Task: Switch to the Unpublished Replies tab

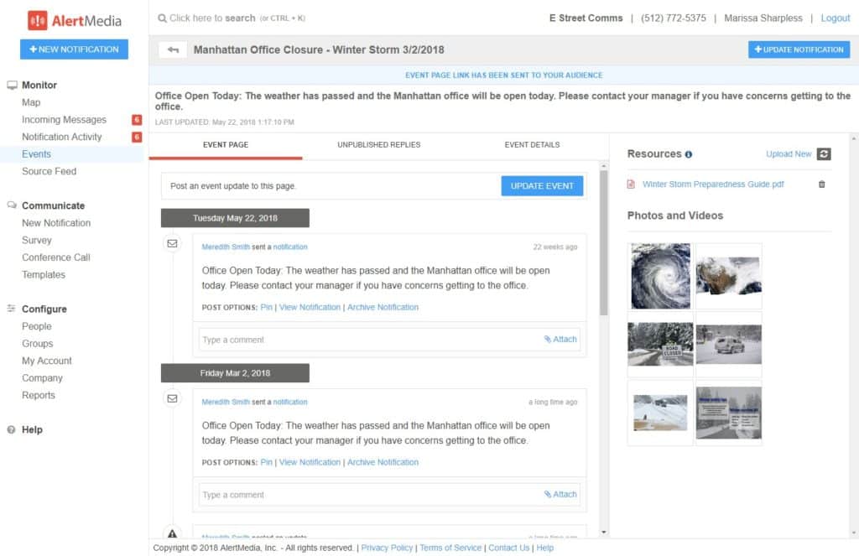Action: [x=378, y=145]
